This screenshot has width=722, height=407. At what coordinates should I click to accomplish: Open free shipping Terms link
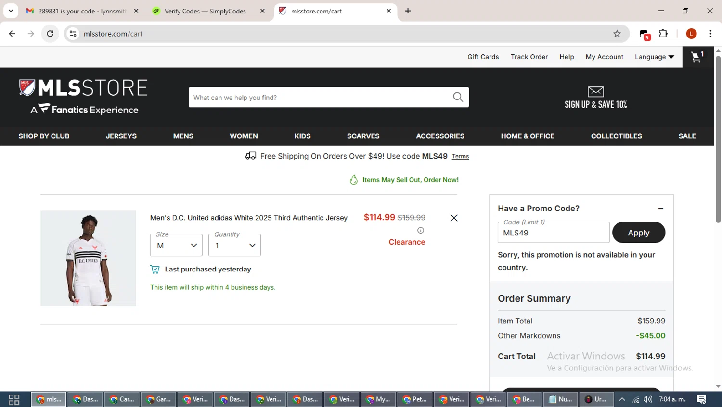460,156
